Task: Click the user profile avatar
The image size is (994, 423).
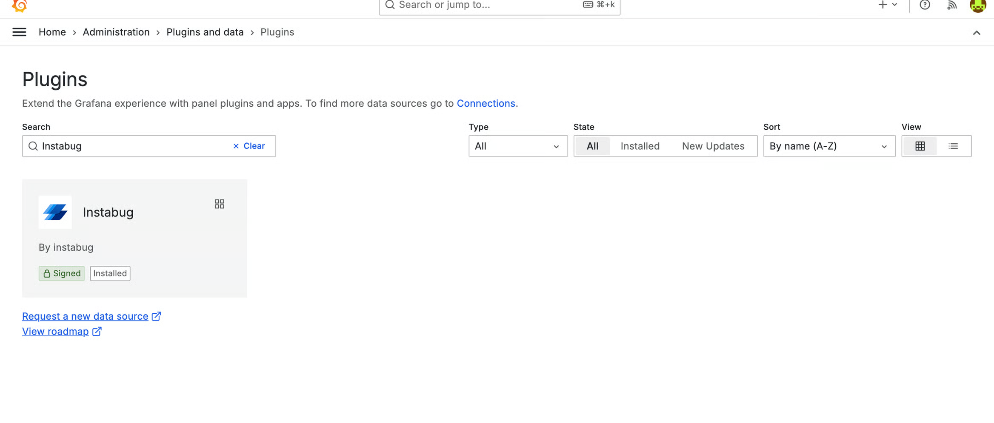Action: tap(977, 6)
